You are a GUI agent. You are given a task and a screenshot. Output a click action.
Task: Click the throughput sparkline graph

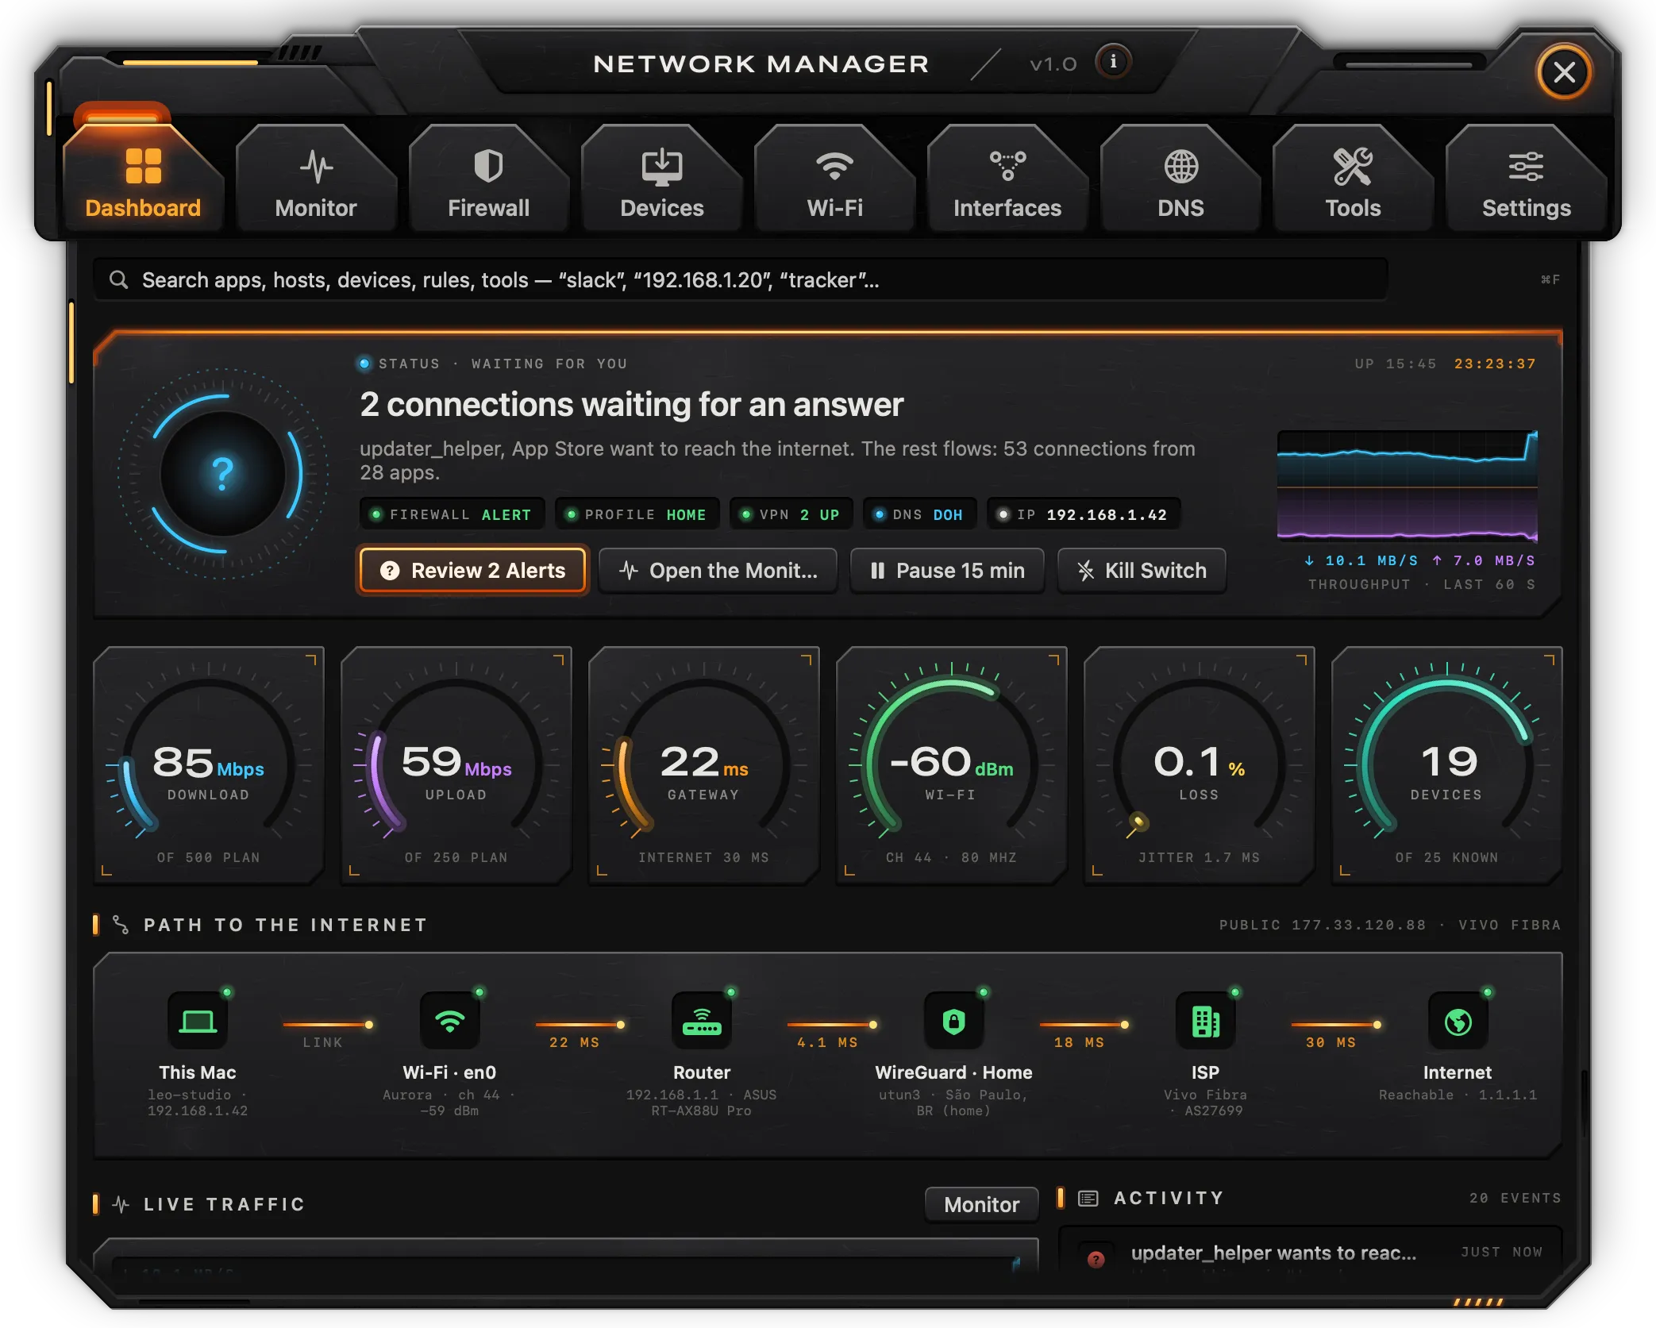[x=1408, y=486]
